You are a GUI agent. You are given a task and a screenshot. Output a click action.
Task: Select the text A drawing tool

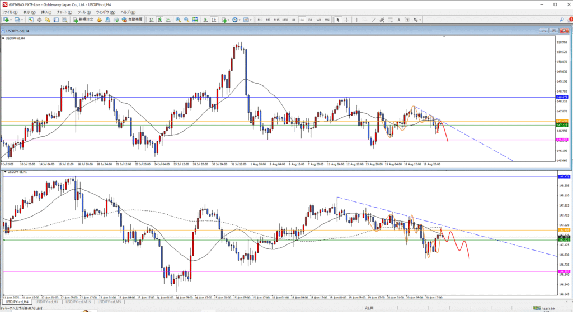[398, 20]
